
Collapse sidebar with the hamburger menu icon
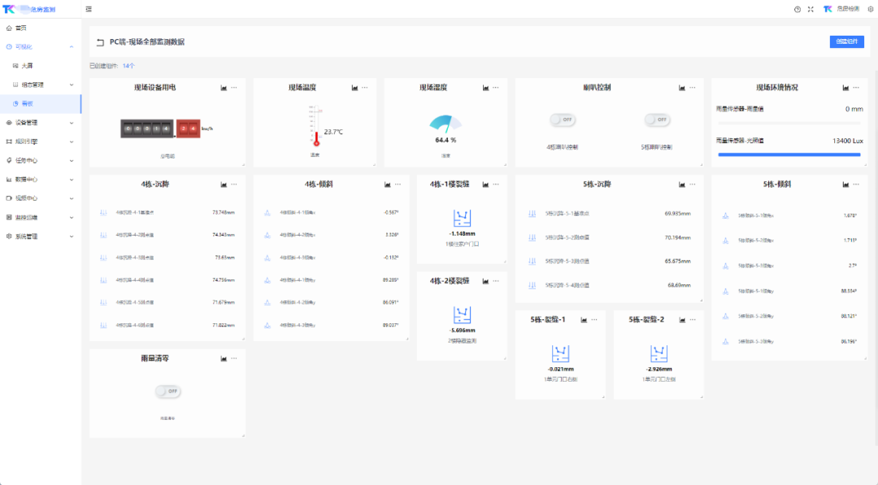[89, 9]
